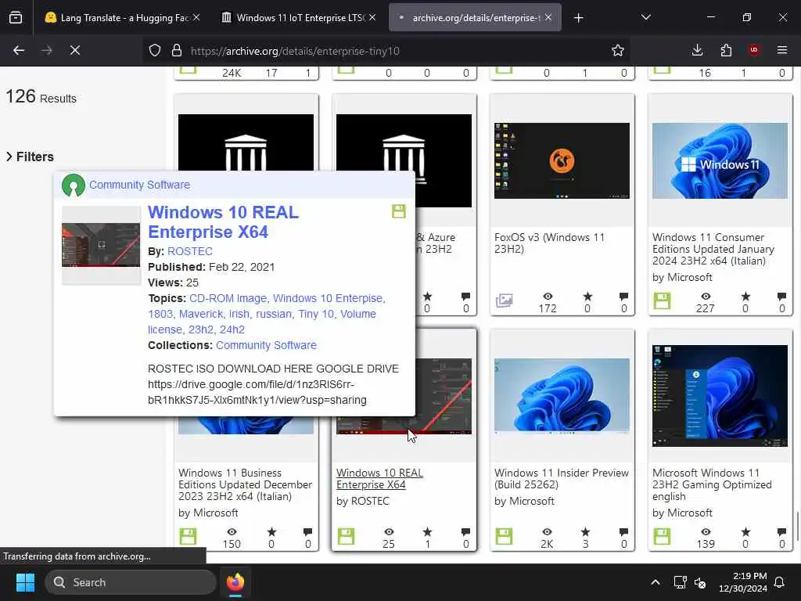Click favorites star on Insider Preview card

[585, 532]
